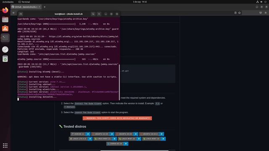
Task: Click the Linux Lite badge
Action: (81, 139)
